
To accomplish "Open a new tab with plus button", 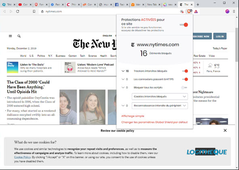I will click(198, 4).
